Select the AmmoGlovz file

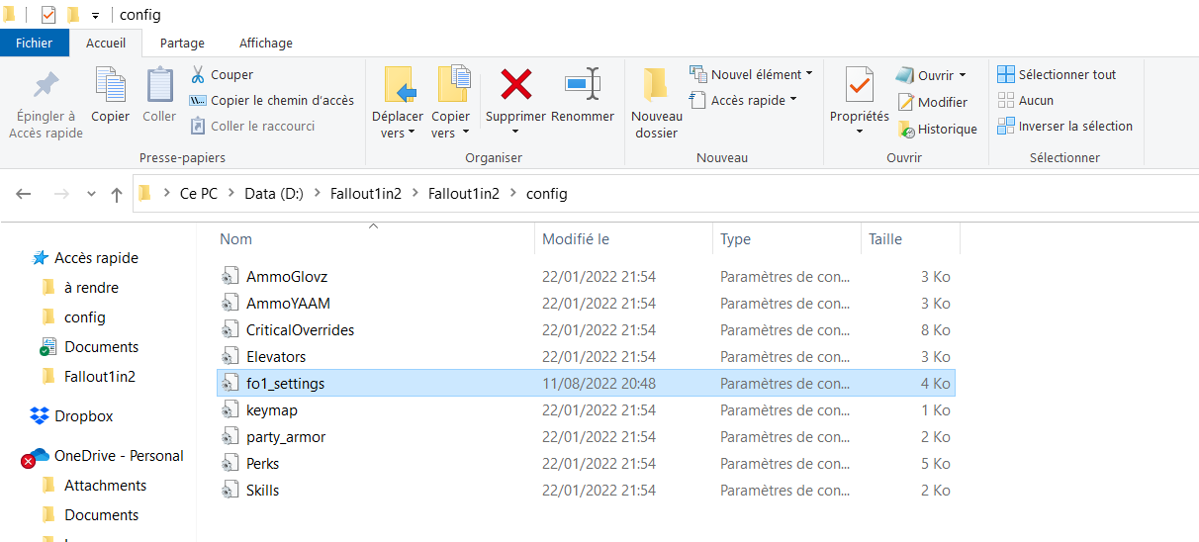(586, 277)
